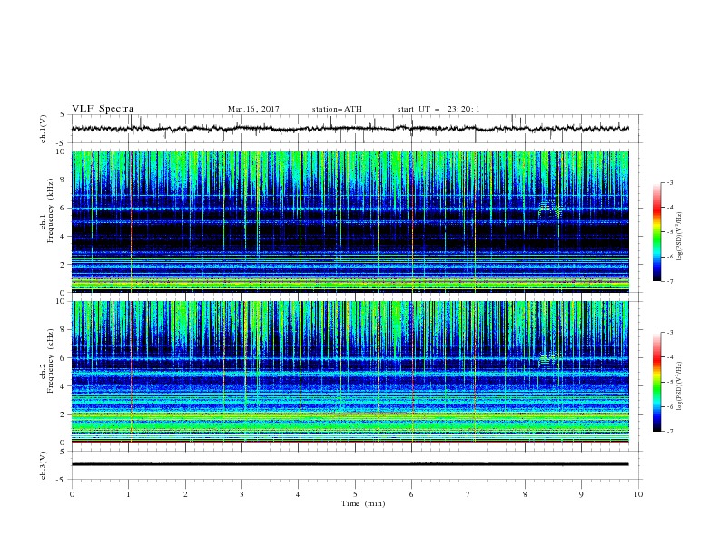Click time-axis tick label "0"
This screenshot has width=719, height=555.
(72, 494)
